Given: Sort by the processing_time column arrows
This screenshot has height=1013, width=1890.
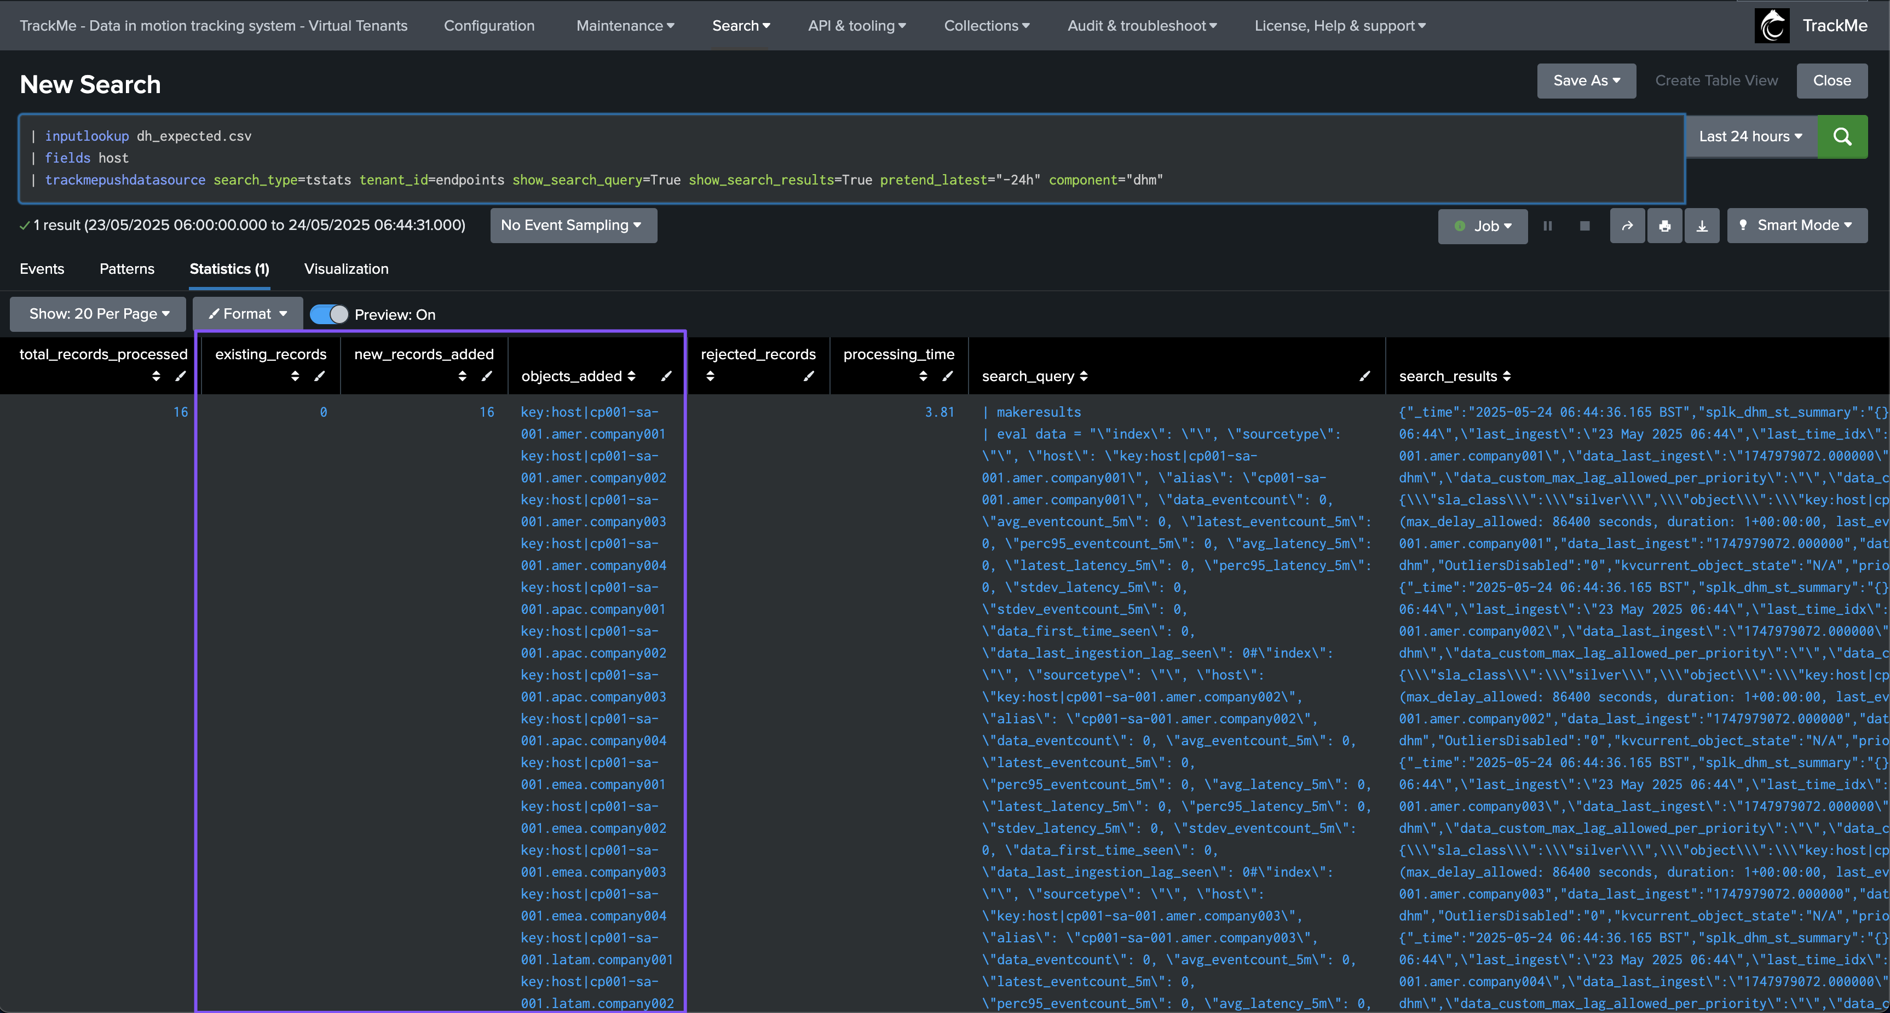Looking at the screenshot, I should point(923,376).
